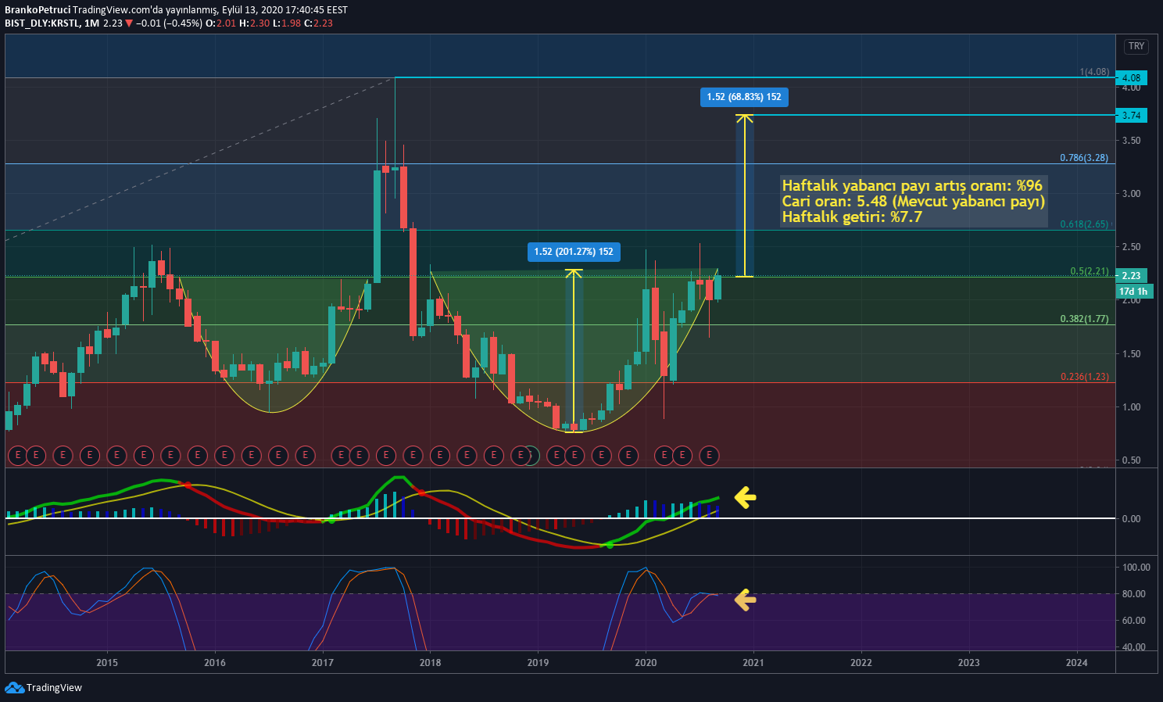Click the 2017 label on time axis

pyautogui.click(x=323, y=663)
